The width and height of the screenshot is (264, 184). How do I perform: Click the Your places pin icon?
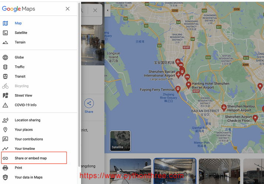point(5,130)
